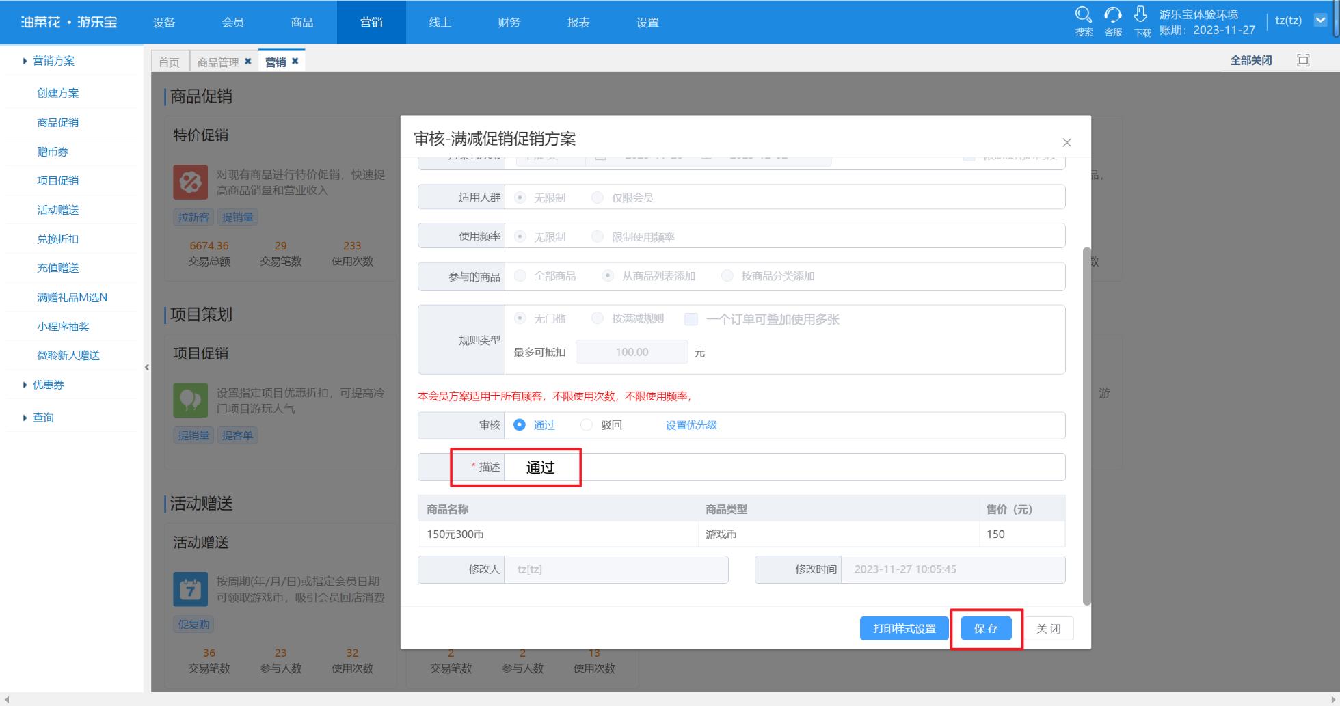This screenshot has height=706, width=1340.
Task: Open 兑换折扣 in the sidebar
Action: (58, 239)
